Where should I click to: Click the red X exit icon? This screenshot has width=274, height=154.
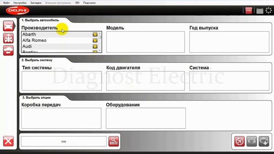(8, 141)
